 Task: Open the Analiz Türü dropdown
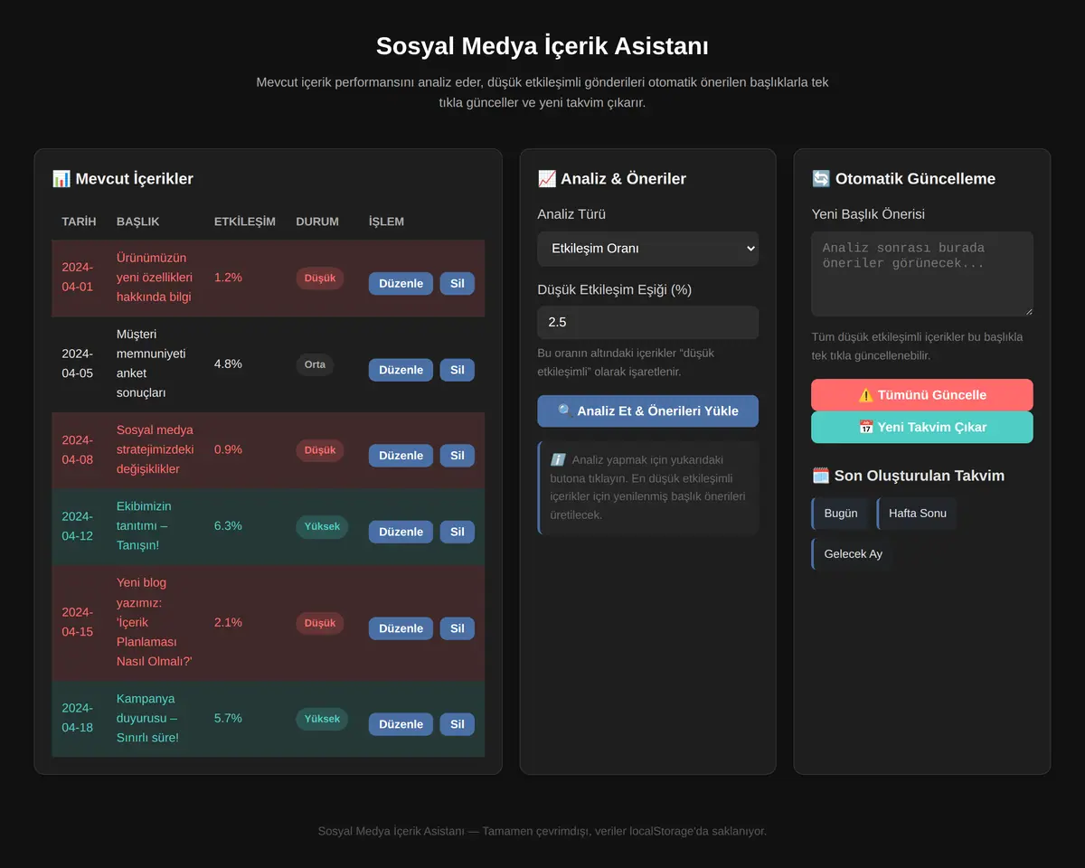coord(647,249)
